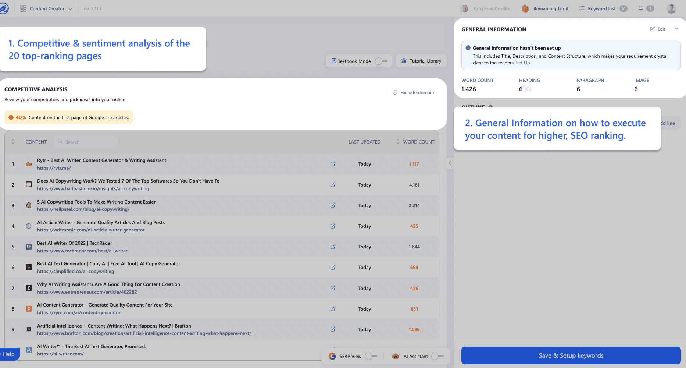The width and height of the screenshot is (686, 368).
Task: Click the sort icon beside CONTENT header
Action: click(13, 142)
